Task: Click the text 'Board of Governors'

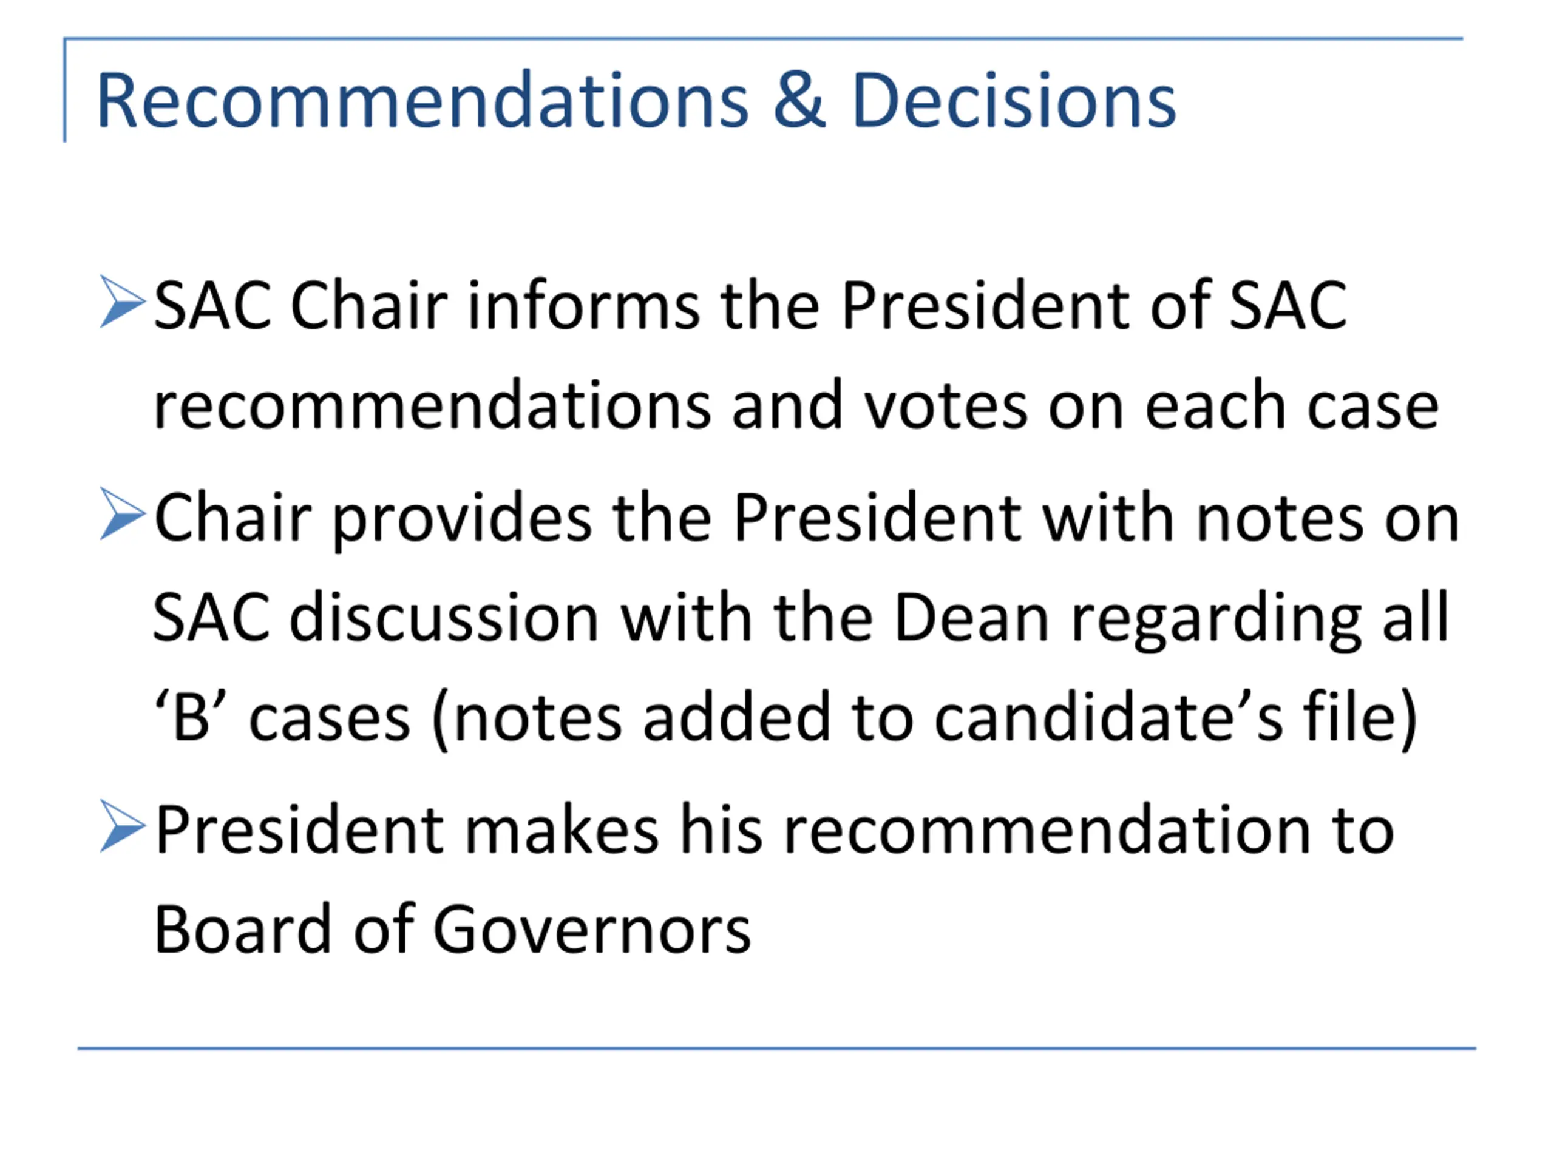Action: click(452, 930)
